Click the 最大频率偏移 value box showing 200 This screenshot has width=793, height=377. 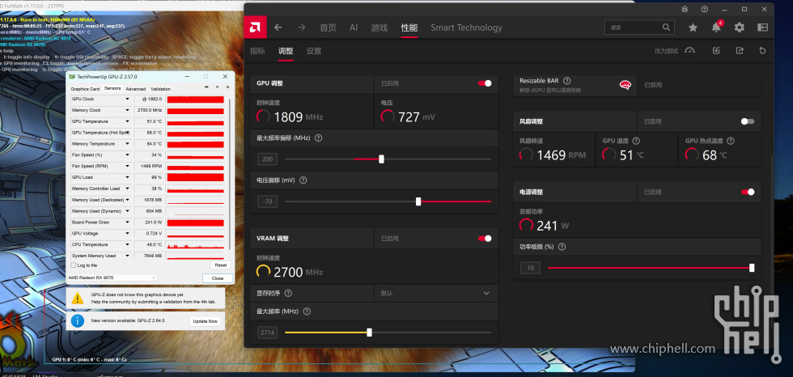click(x=268, y=159)
